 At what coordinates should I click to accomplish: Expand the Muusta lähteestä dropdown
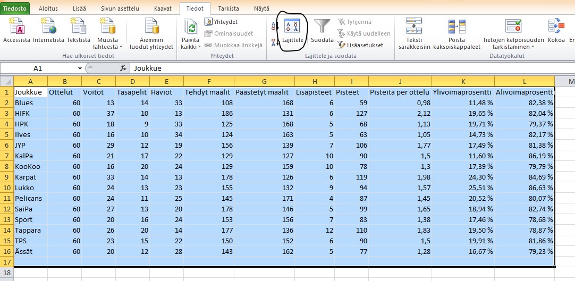coord(121,47)
